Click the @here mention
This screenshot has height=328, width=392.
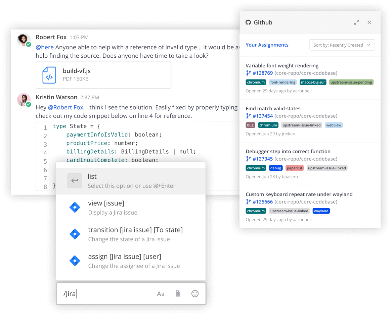click(x=45, y=47)
